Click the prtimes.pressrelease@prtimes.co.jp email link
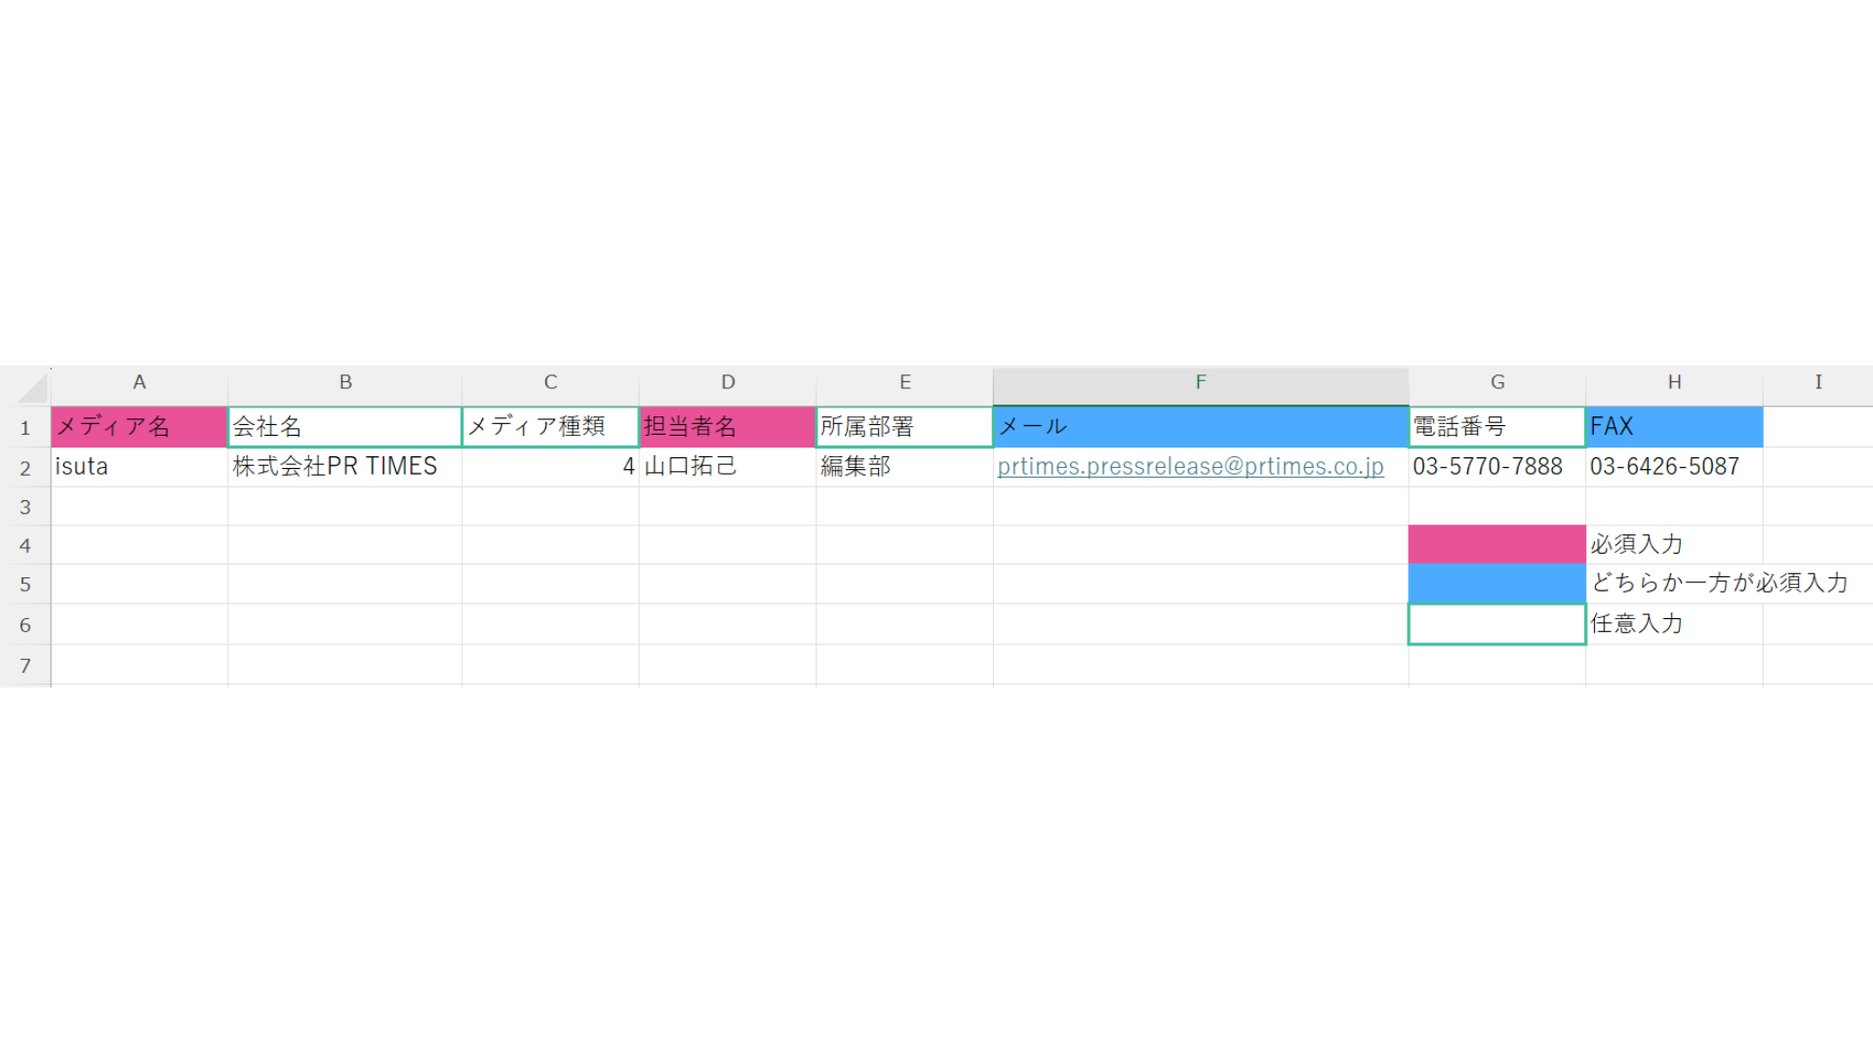The image size is (1873, 1053). tap(1189, 467)
